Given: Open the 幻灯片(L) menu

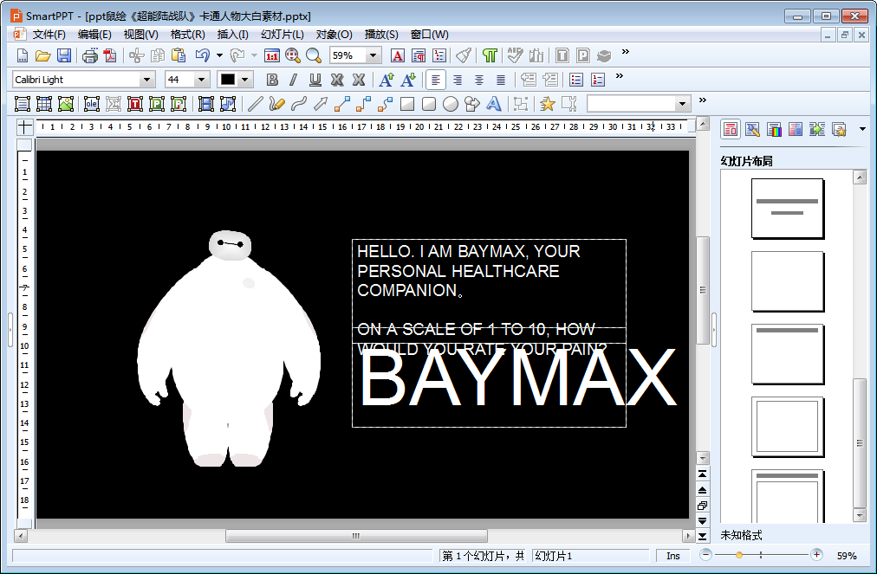Looking at the screenshot, I should pos(282,34).
